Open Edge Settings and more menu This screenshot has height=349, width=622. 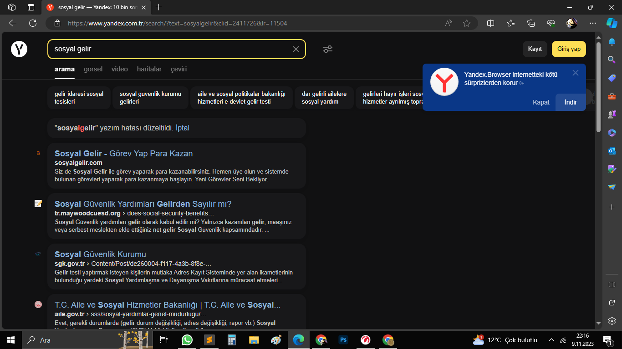(592, 23)
